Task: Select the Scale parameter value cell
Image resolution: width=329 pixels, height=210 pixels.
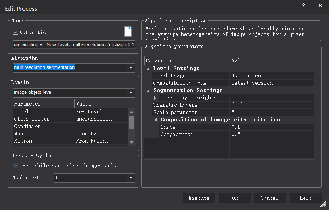Action: 272,112
